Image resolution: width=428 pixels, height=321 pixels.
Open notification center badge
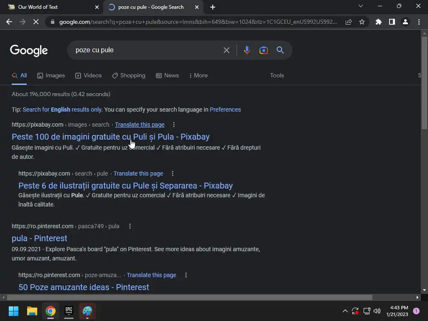416,311
